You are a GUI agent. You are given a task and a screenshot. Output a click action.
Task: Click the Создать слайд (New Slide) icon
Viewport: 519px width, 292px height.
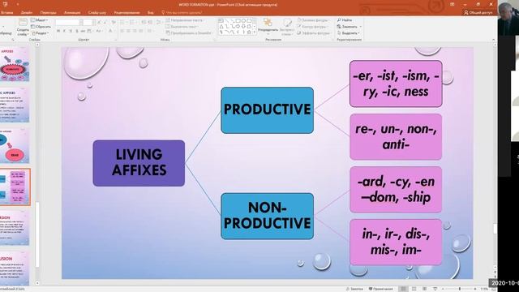[x=23, y=23]
